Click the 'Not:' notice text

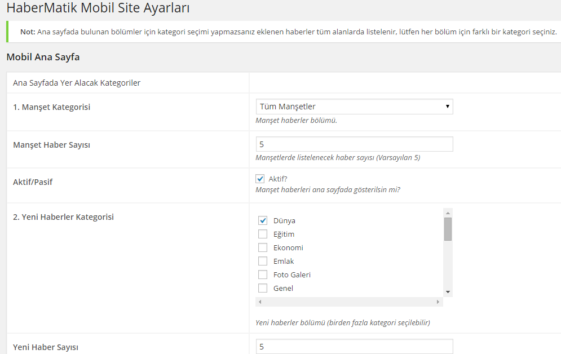point(288,32)
